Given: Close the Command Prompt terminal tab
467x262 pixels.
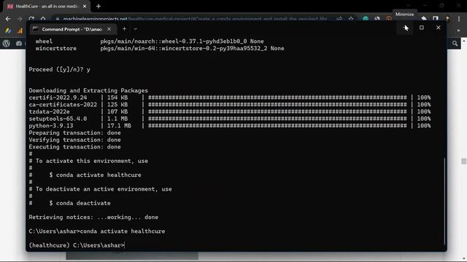Looking at the screenshot, I should click(x=109, y=29).
